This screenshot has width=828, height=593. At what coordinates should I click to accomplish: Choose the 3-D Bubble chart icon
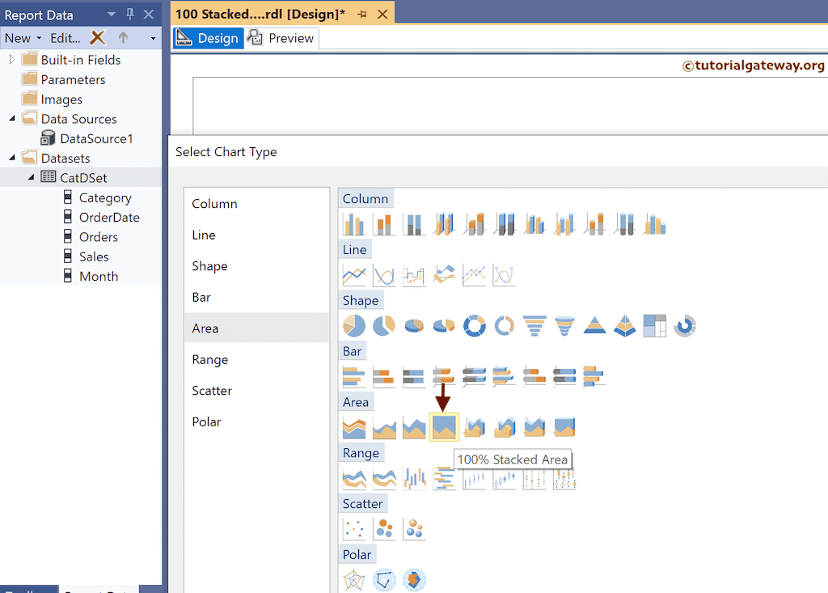414,529
